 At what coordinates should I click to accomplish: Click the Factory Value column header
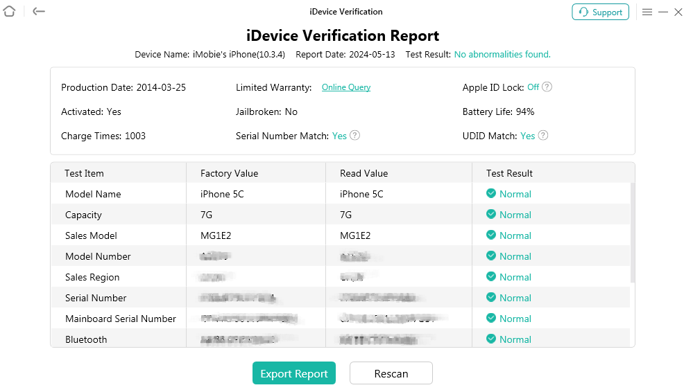point(229,173)
